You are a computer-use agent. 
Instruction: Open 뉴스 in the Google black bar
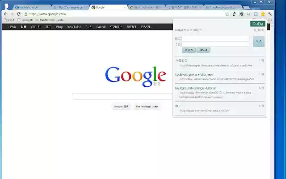pyautogui.click(x=89, y=27)
